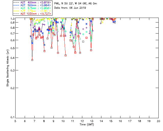Screen dimensions: 163x131
Task: Click the PML station location title text
Action: (75, 3)
